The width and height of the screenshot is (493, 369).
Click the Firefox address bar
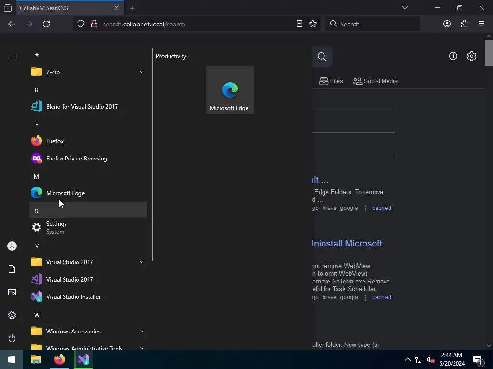point(196,24)
